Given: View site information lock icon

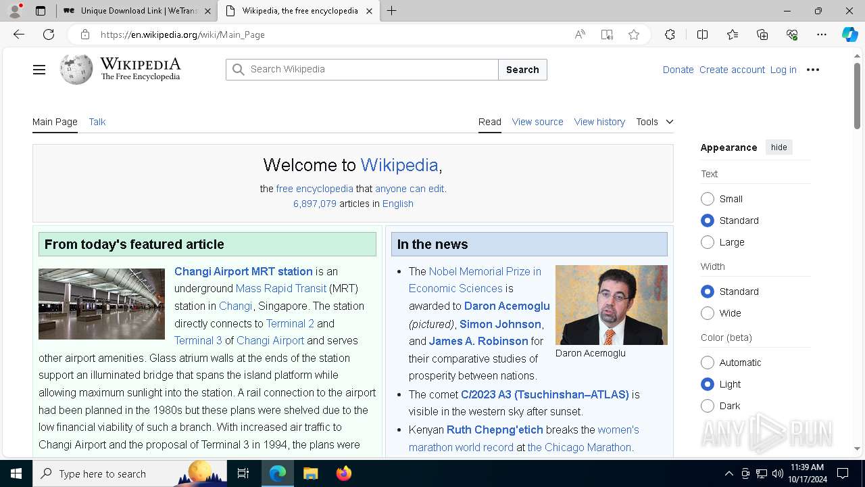Looking at the screenshot, I should [x=84, y=34].
